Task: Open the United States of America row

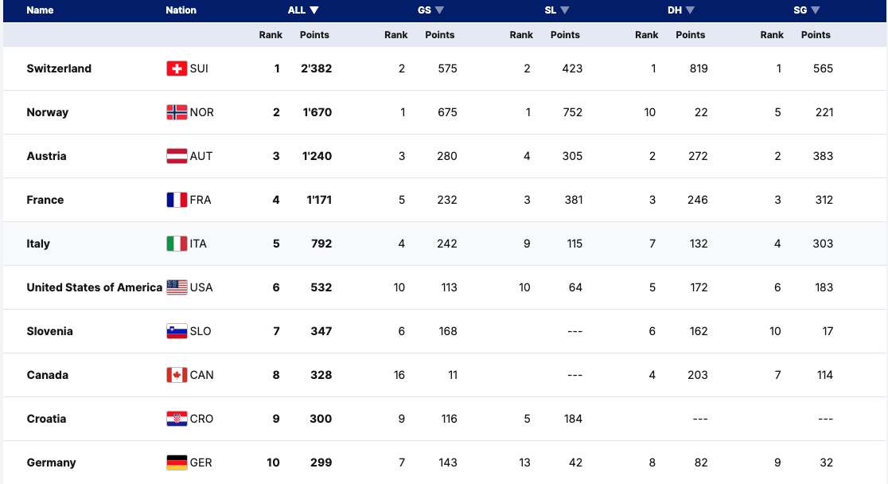Action: [94, 287]
